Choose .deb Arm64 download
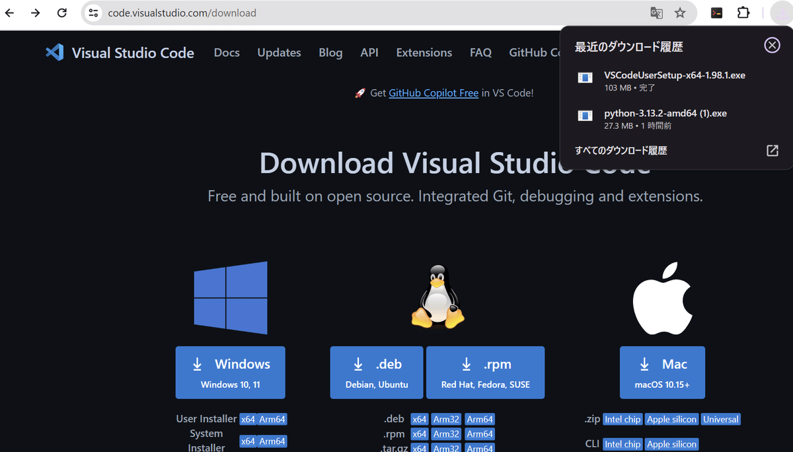Screen dimensions: 793x452 480,419
